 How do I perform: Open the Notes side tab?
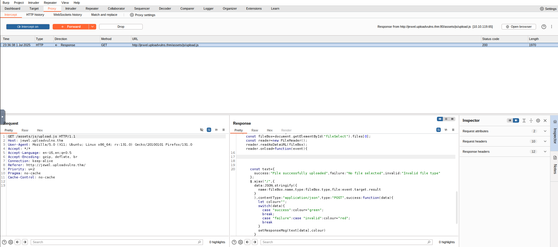pos(554,166)
